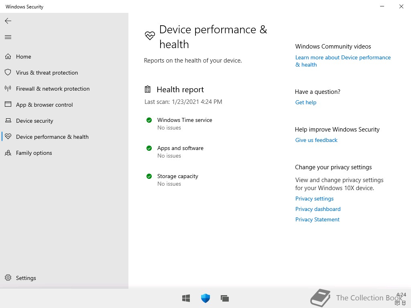Close the Windows Security window
Viewport: 411px width, 308px height.
pyautogui.click(x=401, y=6)
